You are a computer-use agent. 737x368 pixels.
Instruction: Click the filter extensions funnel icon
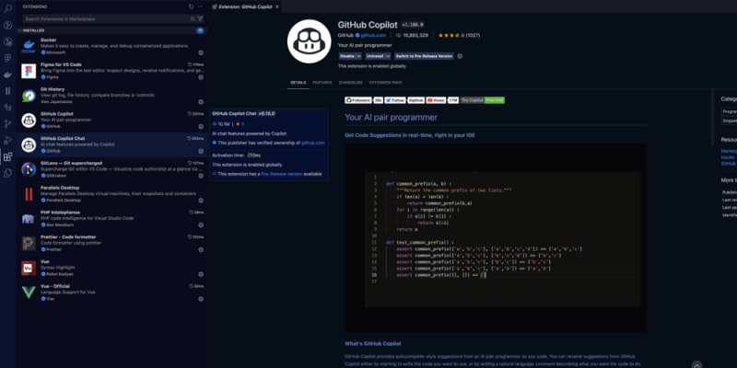point(200,17)
